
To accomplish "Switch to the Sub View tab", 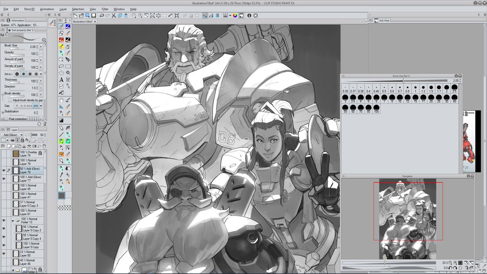I will coord(382,20).
